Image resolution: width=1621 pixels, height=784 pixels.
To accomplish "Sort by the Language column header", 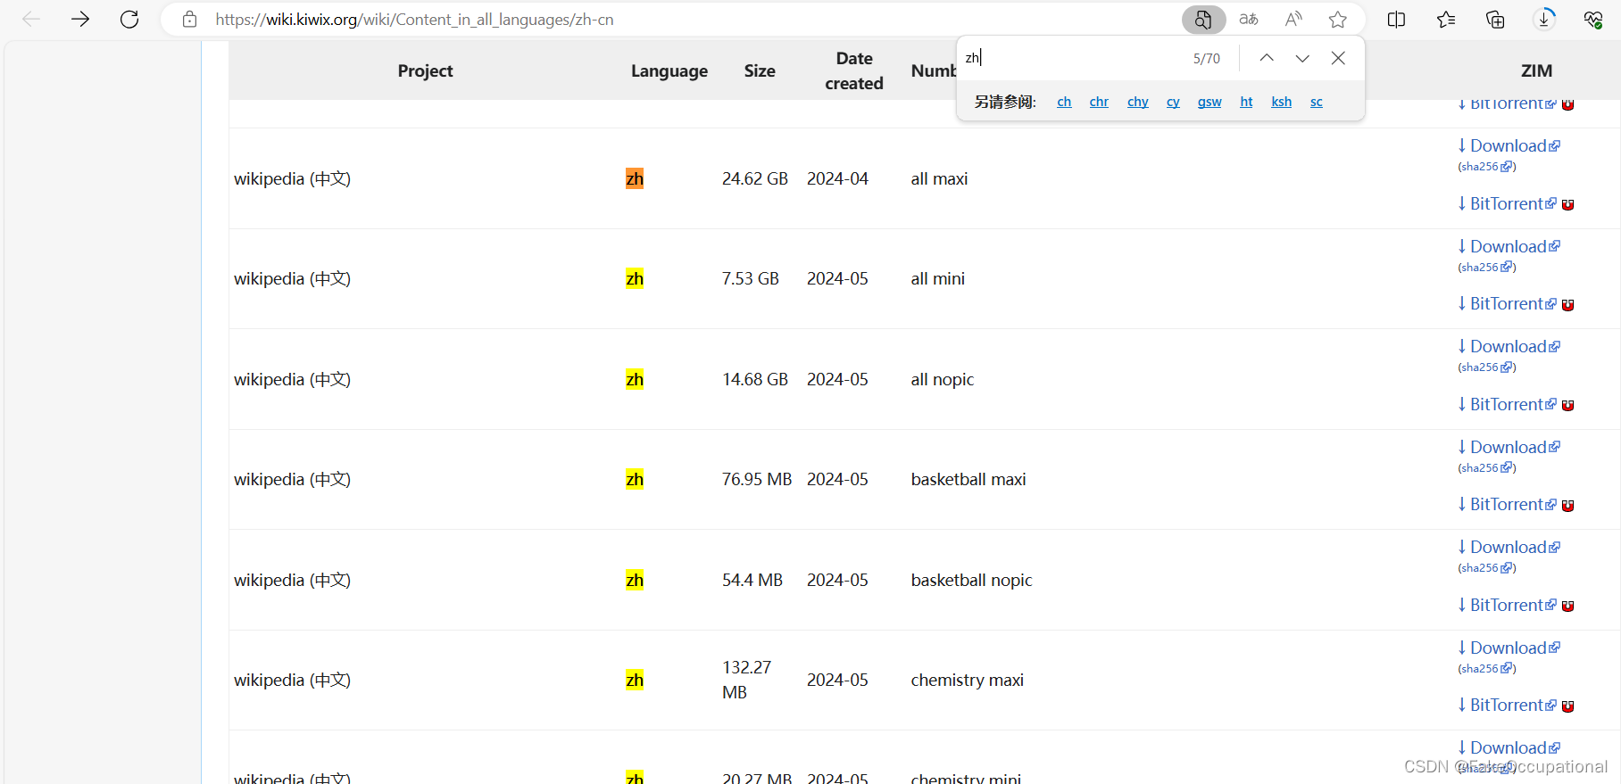I will pos(669,70).
